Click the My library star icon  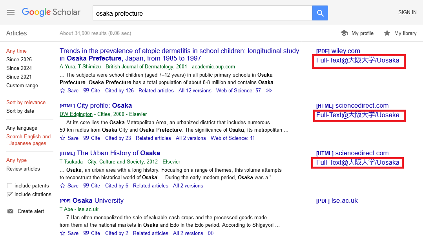click(387, 33)
